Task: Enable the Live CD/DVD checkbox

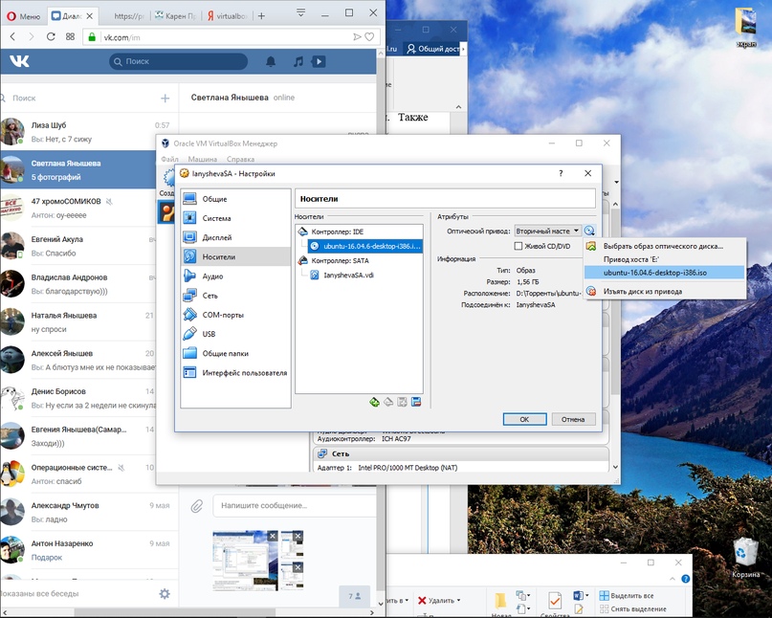Action: pyautogui.click(x=518, y=246)
